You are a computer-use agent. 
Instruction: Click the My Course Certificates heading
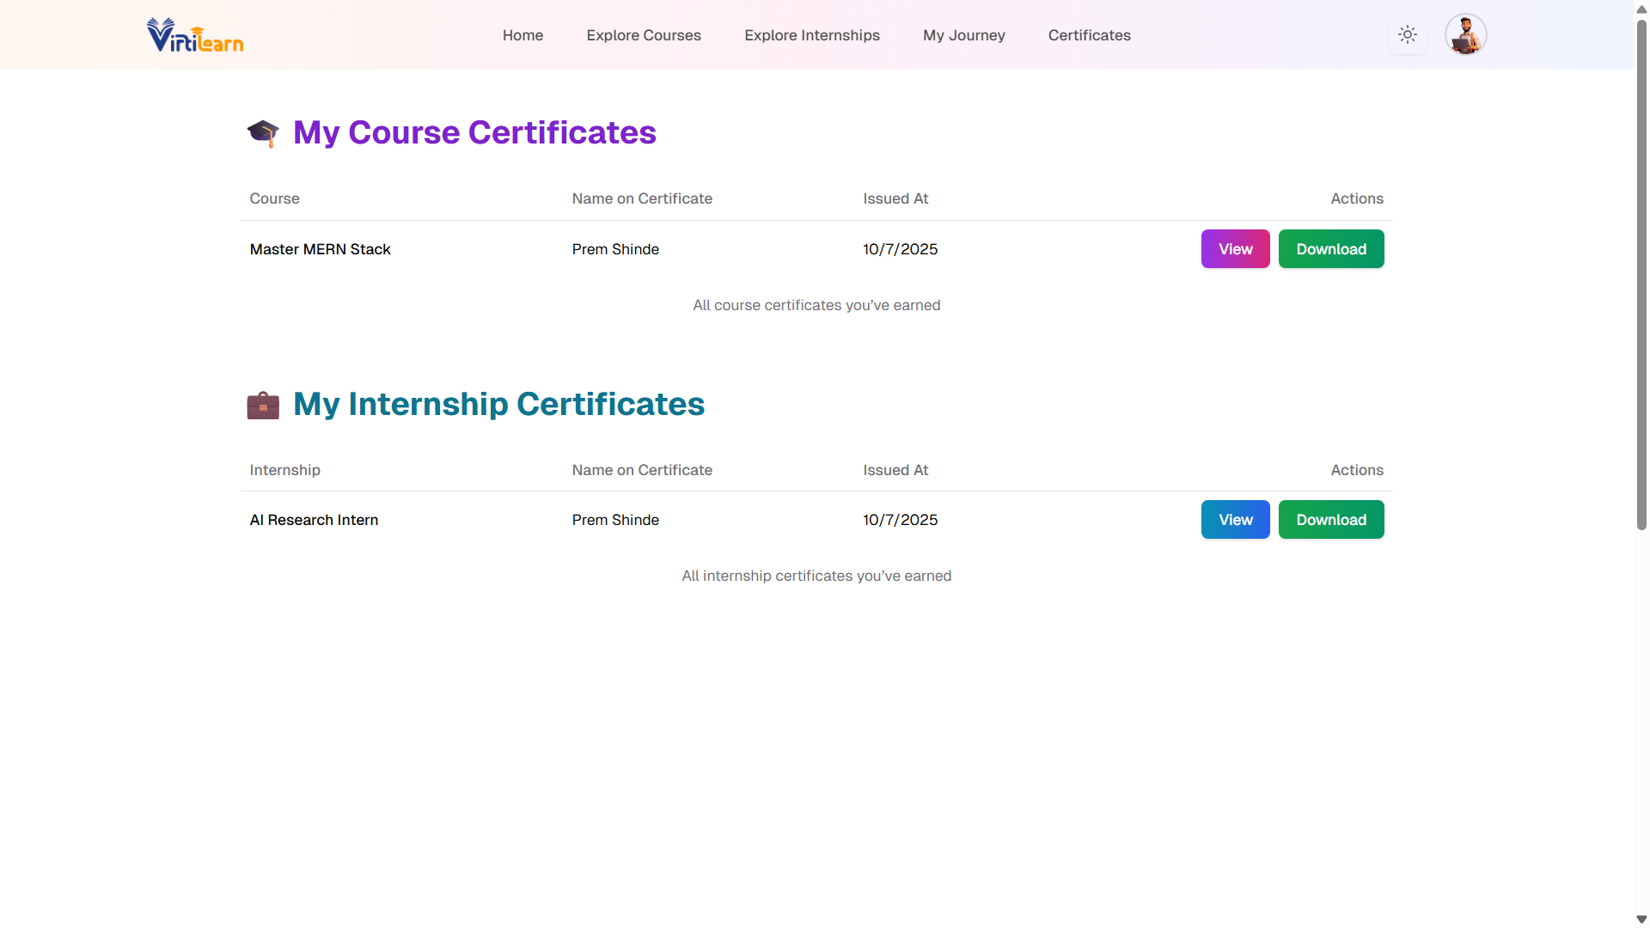coord(474,133)
